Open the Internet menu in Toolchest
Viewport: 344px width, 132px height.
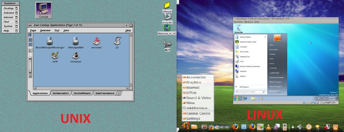point(10,17)
